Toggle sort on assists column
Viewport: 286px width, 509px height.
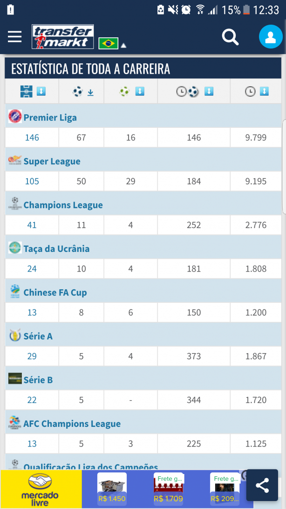(139, 91)
